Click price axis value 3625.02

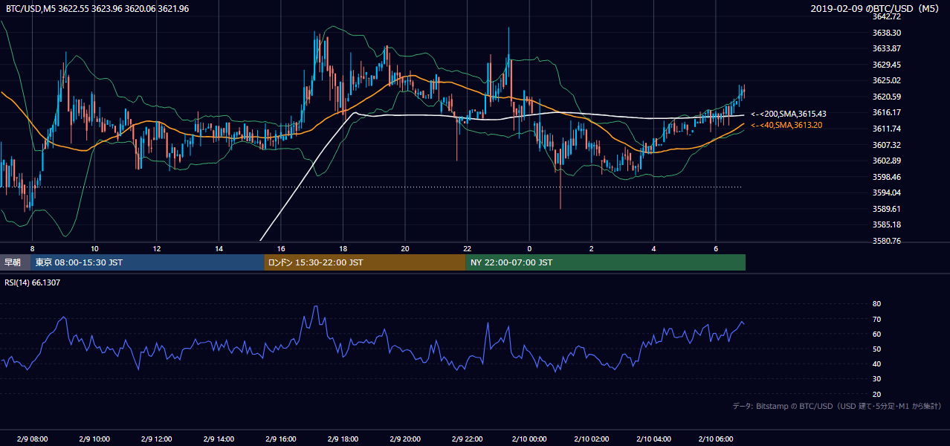[x=887, y=80]
